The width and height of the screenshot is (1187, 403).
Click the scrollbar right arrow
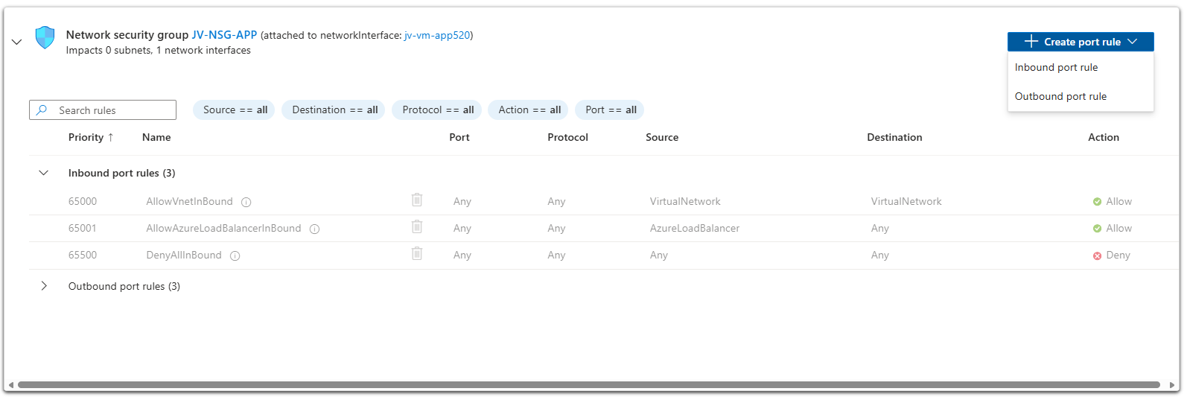tap(1172, 385)
